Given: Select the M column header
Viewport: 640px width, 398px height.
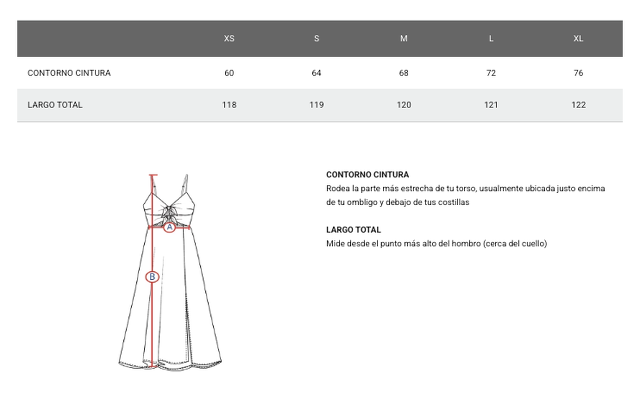Looking at the screenshot, I should (404, 38).
